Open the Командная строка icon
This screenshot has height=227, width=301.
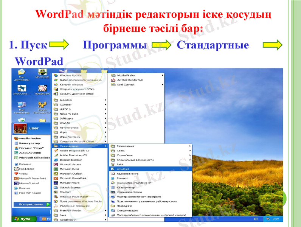[x=113, y=192]
